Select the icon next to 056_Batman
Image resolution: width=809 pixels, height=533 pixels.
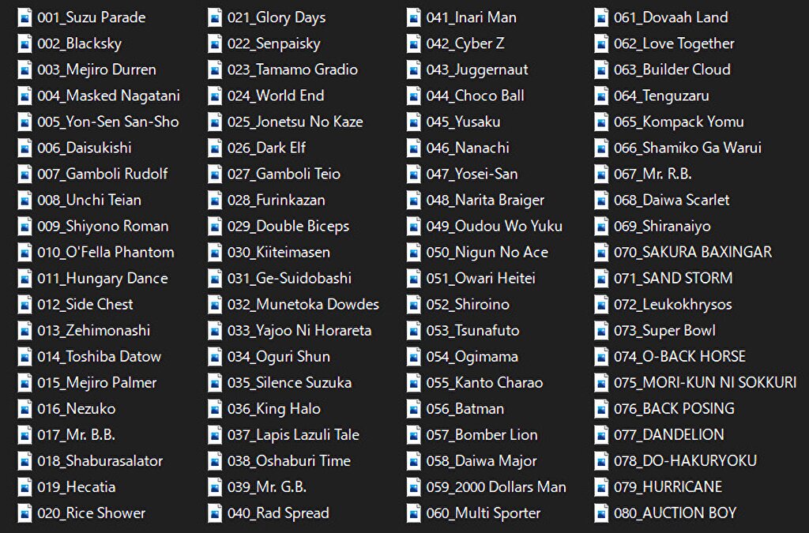pyautogui.click(x=413, y=409)
